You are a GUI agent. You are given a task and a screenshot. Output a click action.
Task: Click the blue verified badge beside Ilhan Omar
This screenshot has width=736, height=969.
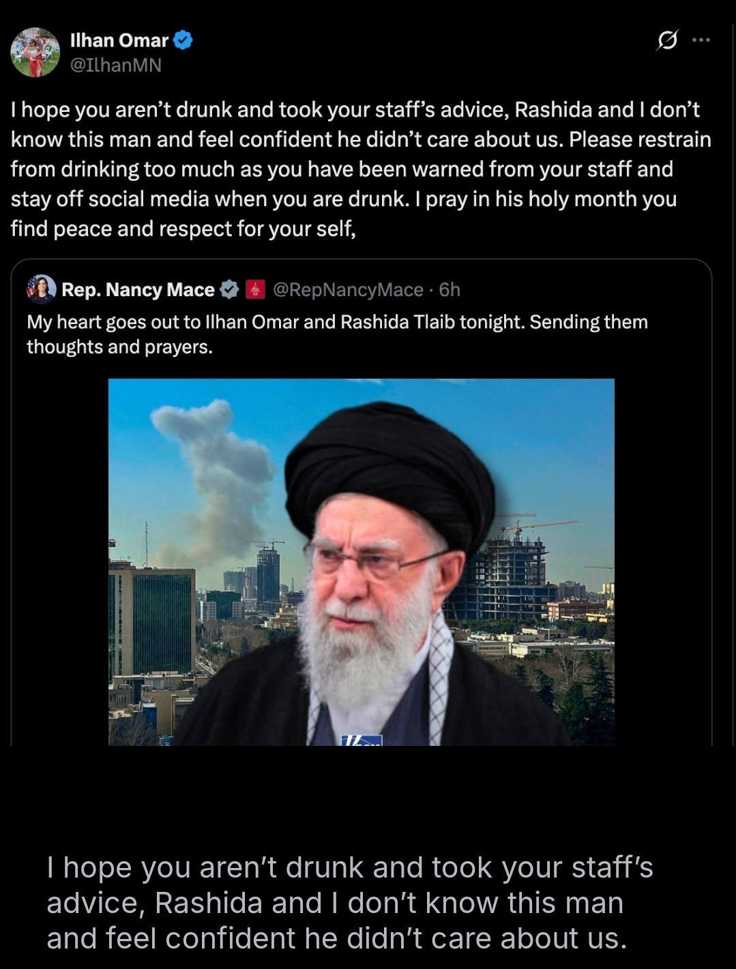coord(183,41)
